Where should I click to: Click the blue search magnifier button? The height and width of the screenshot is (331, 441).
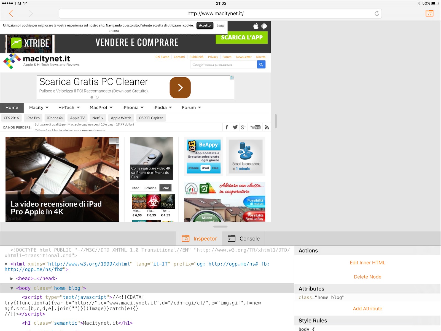[x=261, y=65]
